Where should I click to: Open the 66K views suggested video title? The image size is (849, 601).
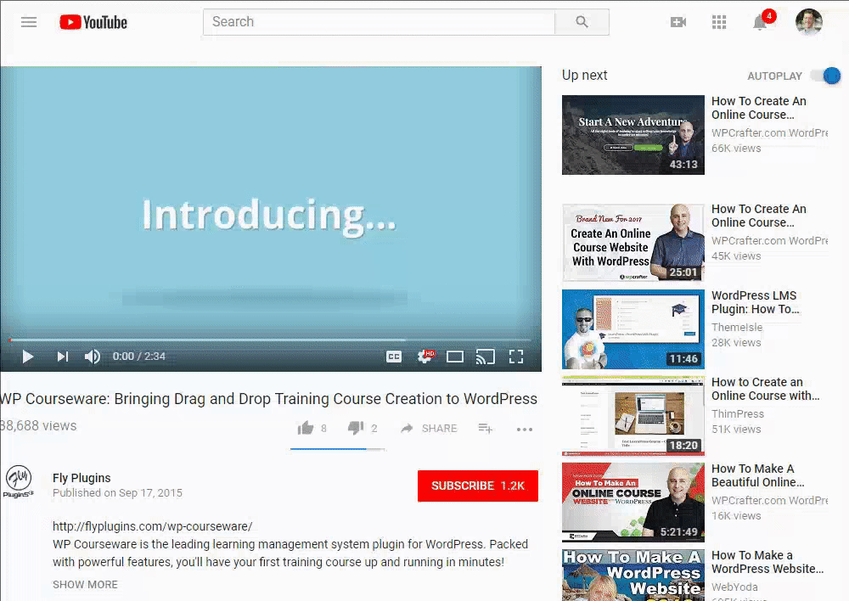pos(758,108)
